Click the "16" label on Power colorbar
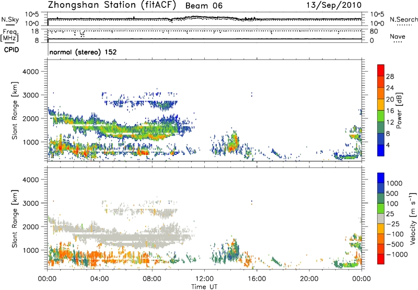Viewport: 418px width, 290px height. pos(390,111)
